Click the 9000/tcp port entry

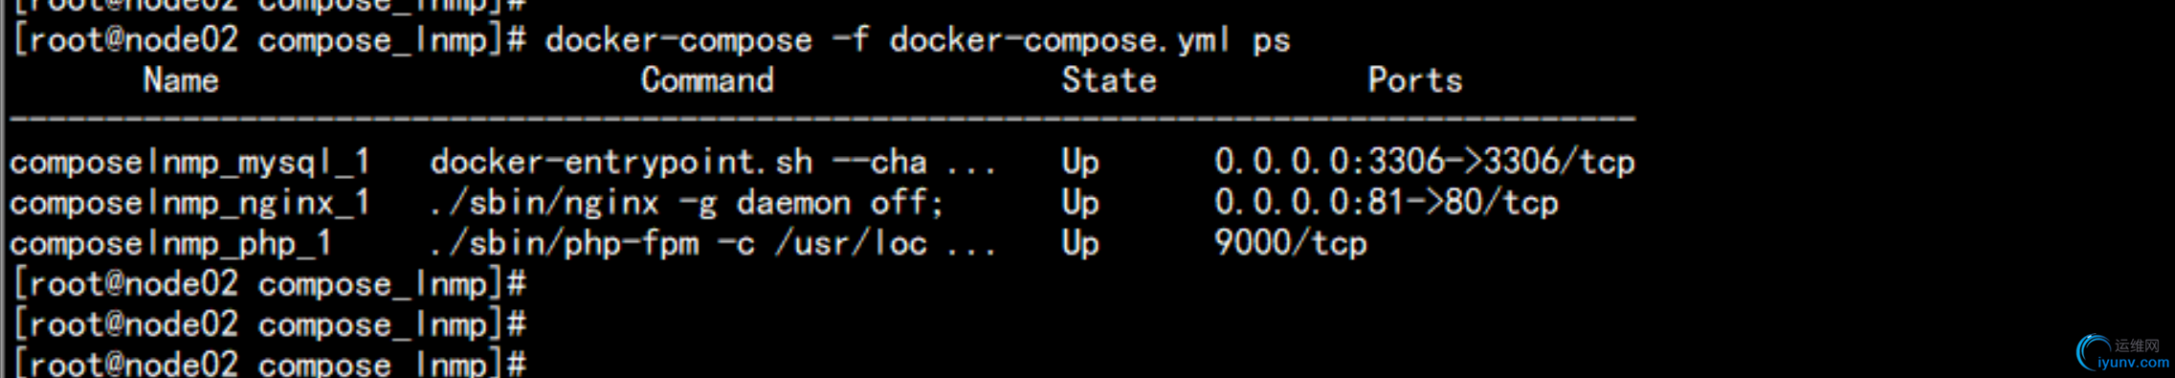click(1291, 244)
